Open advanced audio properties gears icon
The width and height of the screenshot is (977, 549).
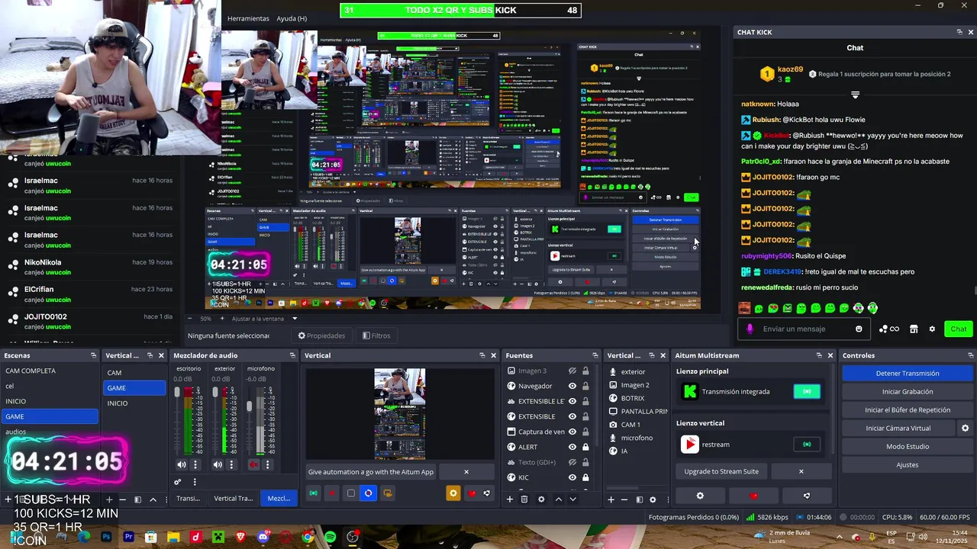[178, 482]
